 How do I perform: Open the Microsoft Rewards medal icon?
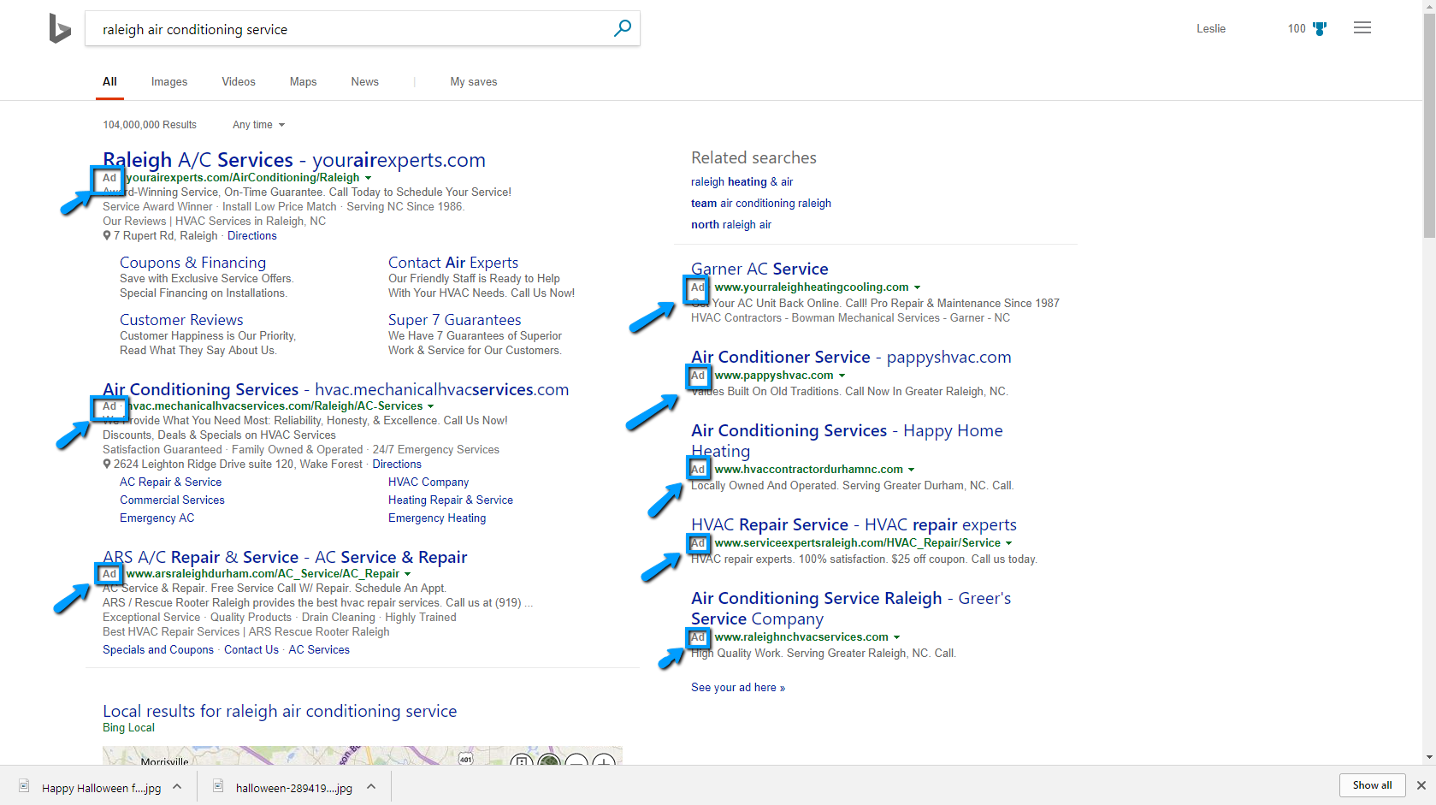click(x=1321, y=28)
